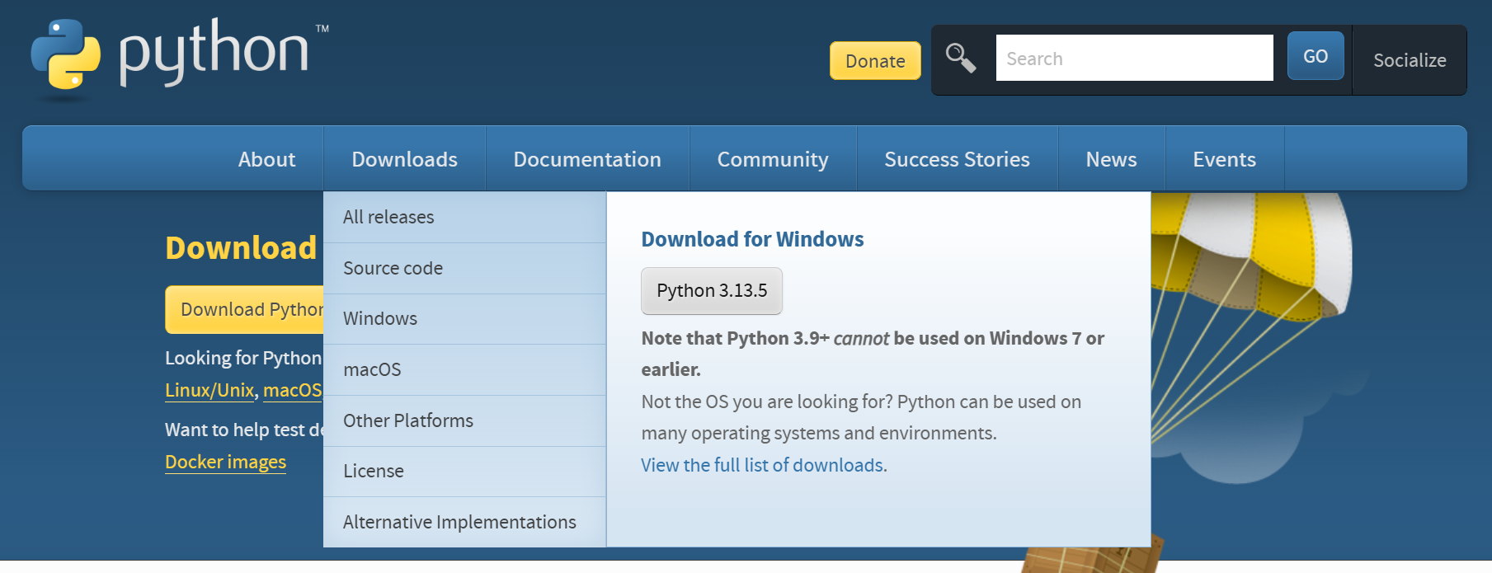Click the GO search button
This screenshot has height=573, width=1492.
point(1316,56)
